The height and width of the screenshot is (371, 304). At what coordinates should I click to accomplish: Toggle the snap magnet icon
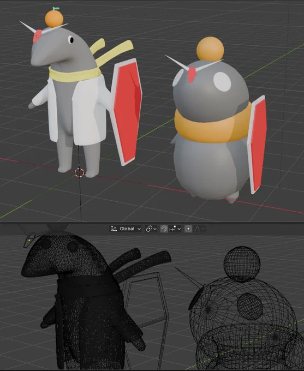(x=164, y=229)
